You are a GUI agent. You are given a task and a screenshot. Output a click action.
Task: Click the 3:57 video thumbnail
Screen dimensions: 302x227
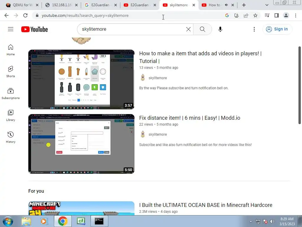coord(81,80)
